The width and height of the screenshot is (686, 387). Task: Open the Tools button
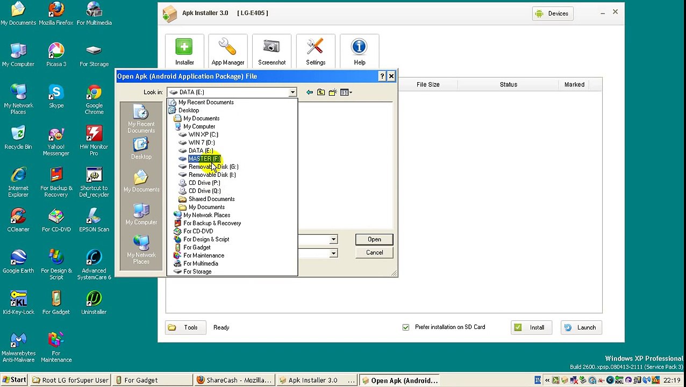pos(185,327)
